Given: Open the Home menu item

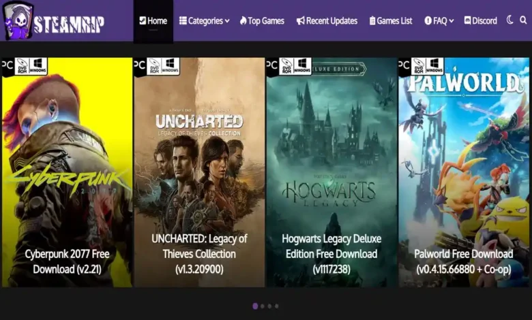Looking at the screenshot, I should 153,21.
